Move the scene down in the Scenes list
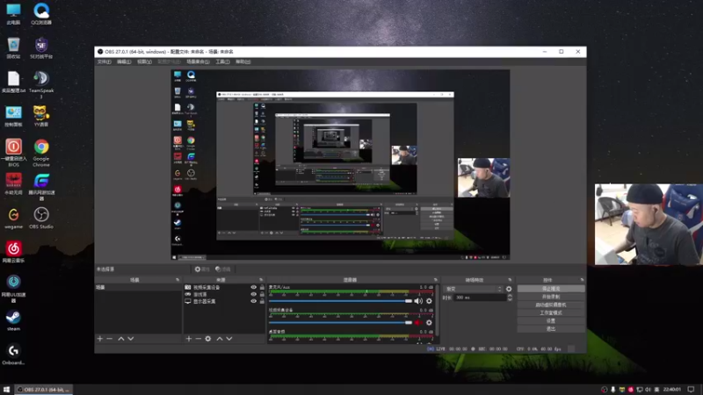The image size is (703, 395). (130, 339)
